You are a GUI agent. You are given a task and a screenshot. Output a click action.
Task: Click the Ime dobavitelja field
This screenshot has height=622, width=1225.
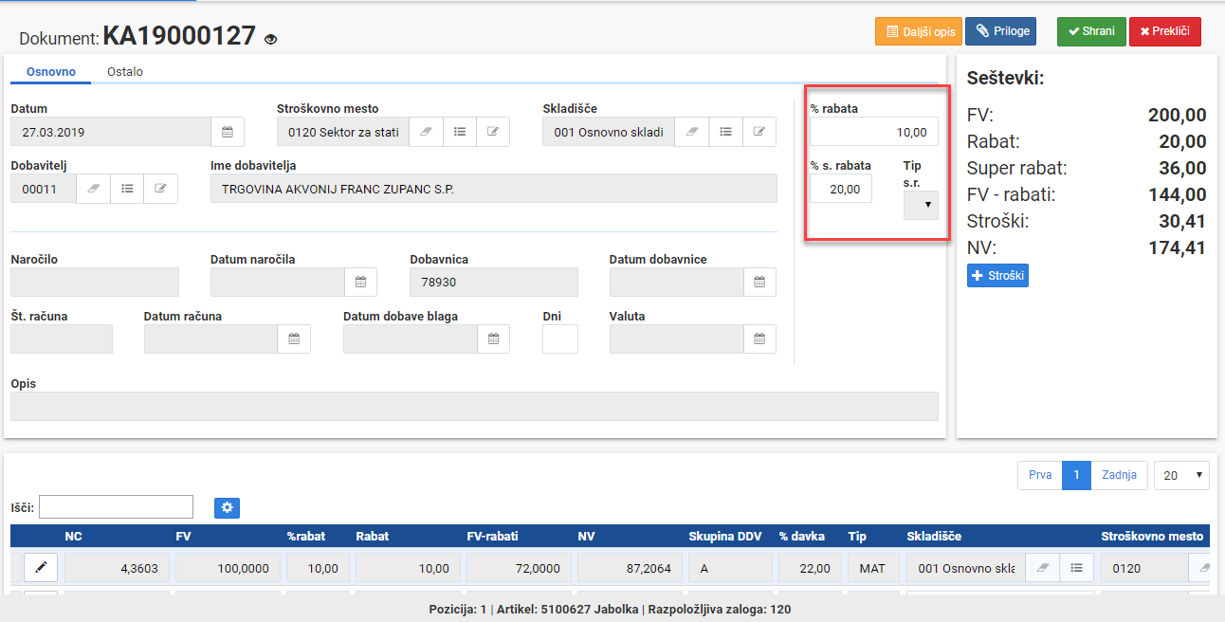pyautogui.click(x=494, y=189)
